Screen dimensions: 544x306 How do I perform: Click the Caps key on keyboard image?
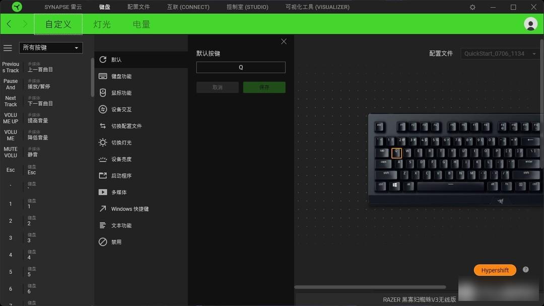[x=384, y=164]
